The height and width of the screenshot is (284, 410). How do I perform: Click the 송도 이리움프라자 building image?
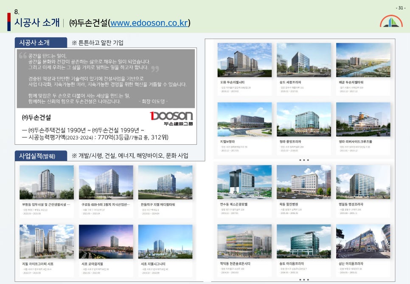click(x=304, y=242)
